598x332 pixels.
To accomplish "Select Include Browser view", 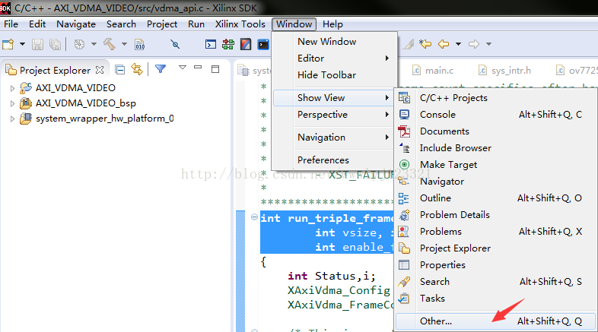I will 495,148.
